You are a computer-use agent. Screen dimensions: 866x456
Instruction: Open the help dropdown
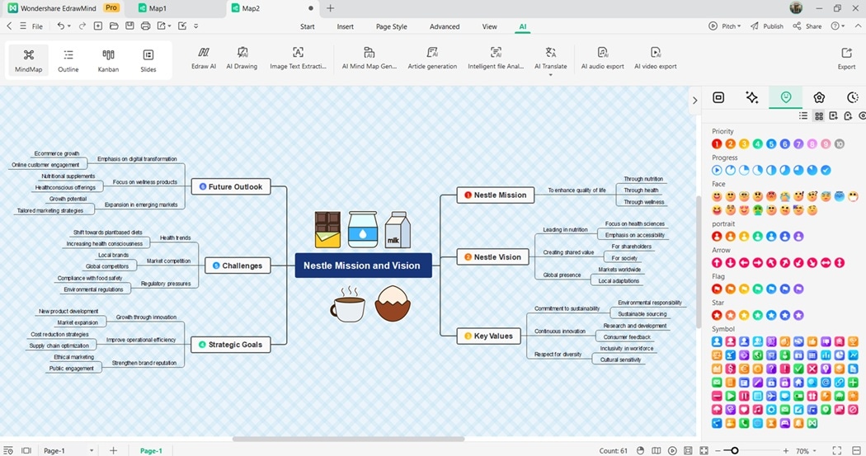point(839,26)
